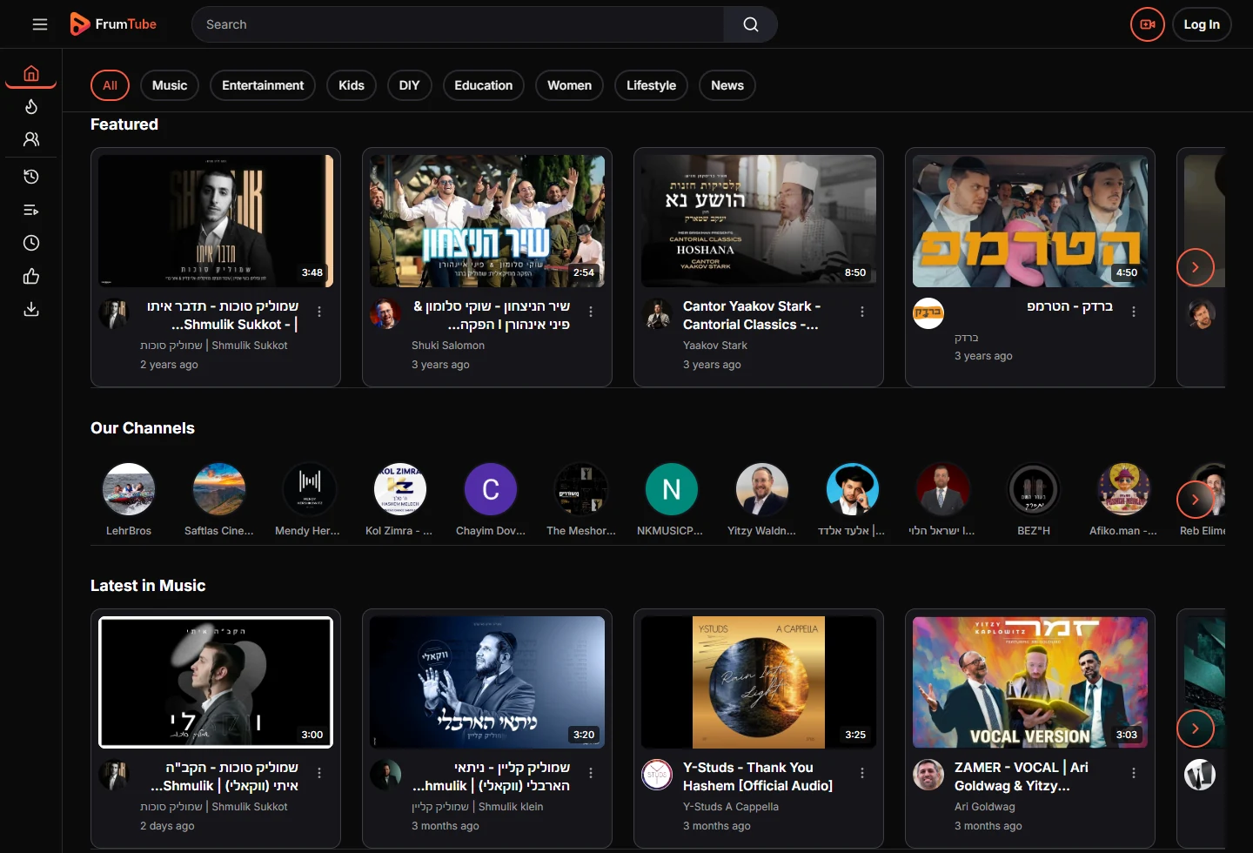Open options for ZAMER - VOCAL video
The image size is (1253, 853).
click(1134, 773)
